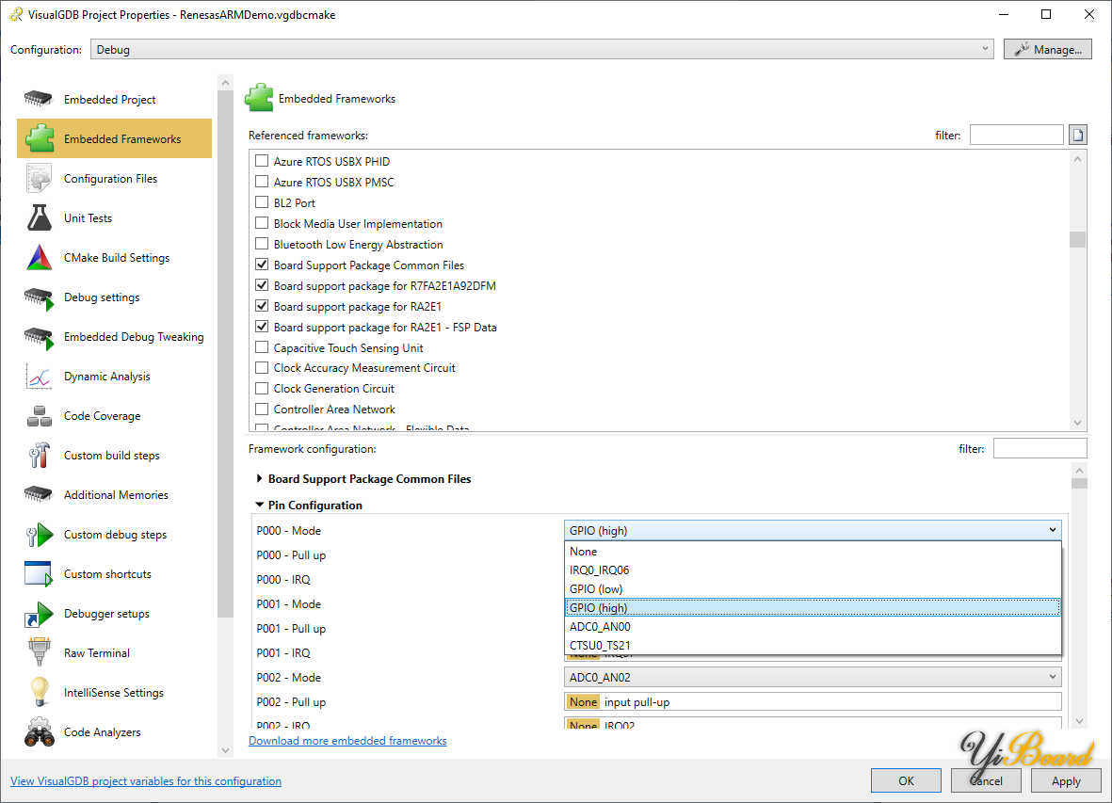Click the CMake Build Settings triangle icon

coord(39,258)
